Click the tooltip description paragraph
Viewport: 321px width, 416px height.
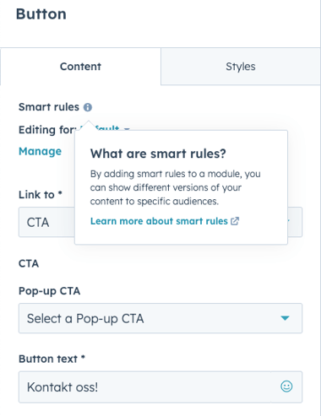[x=175, y=187]
